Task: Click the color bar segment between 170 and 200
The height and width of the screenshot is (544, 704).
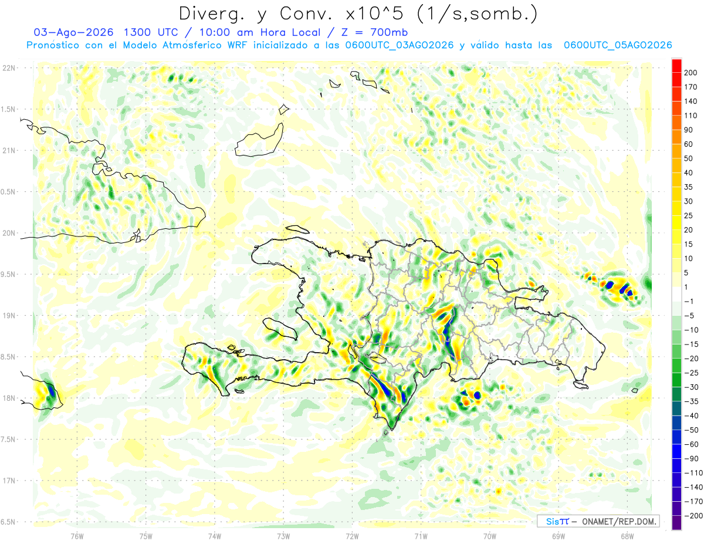Action: coord(676,80)
